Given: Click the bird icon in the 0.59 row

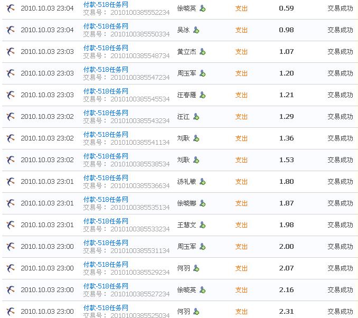Looking at the screenshot, I should (x=10, y=8).
